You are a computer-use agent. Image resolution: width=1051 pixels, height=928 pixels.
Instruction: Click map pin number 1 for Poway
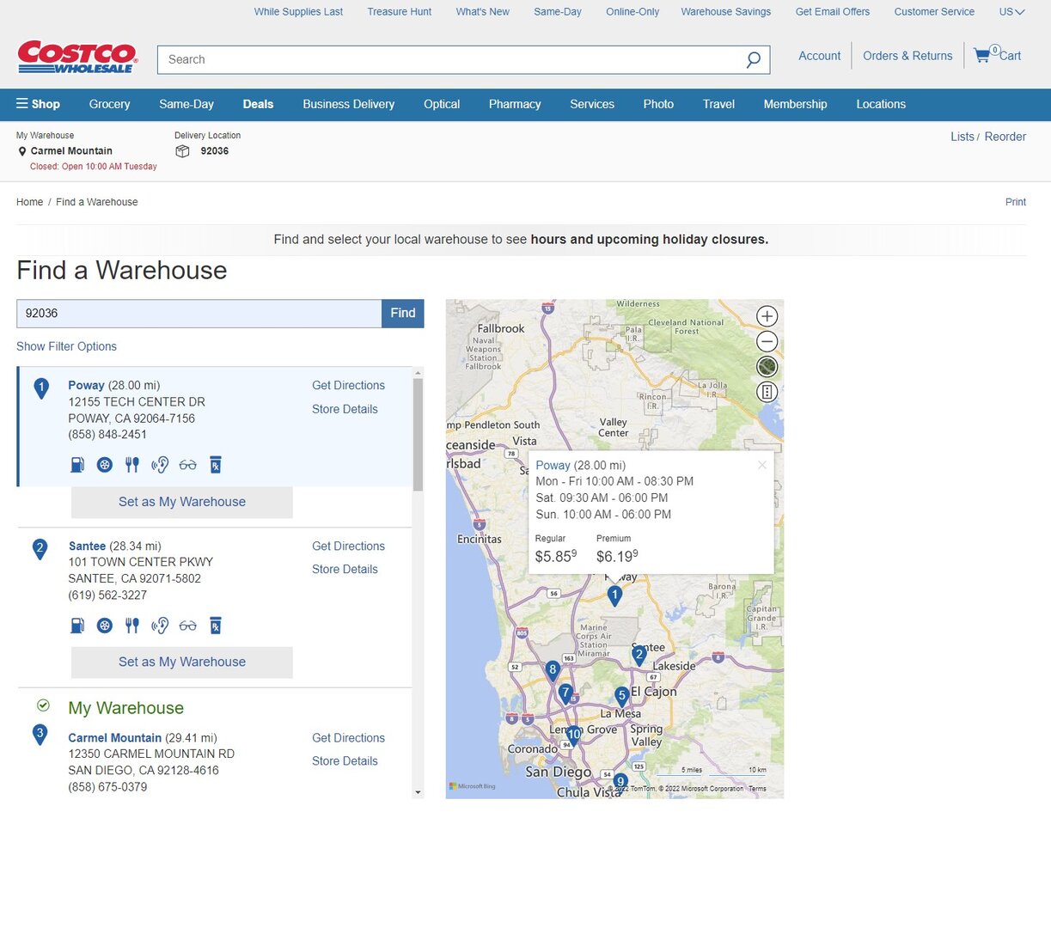(x=614, y=595)
